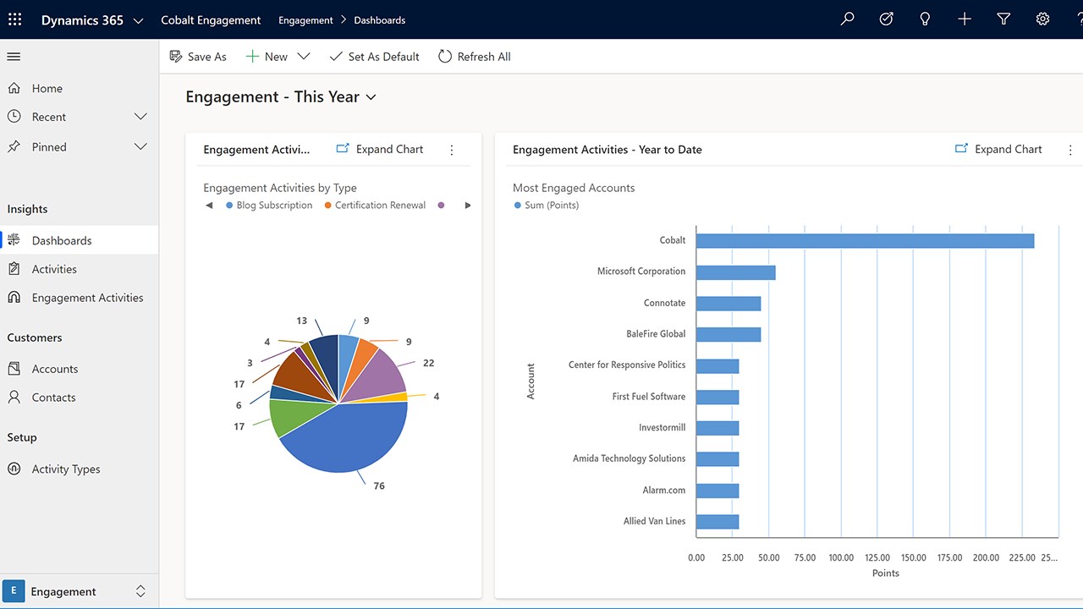Click the Save As icon
The width and height of the screenshot is (1083, 609).
point(176,57)
